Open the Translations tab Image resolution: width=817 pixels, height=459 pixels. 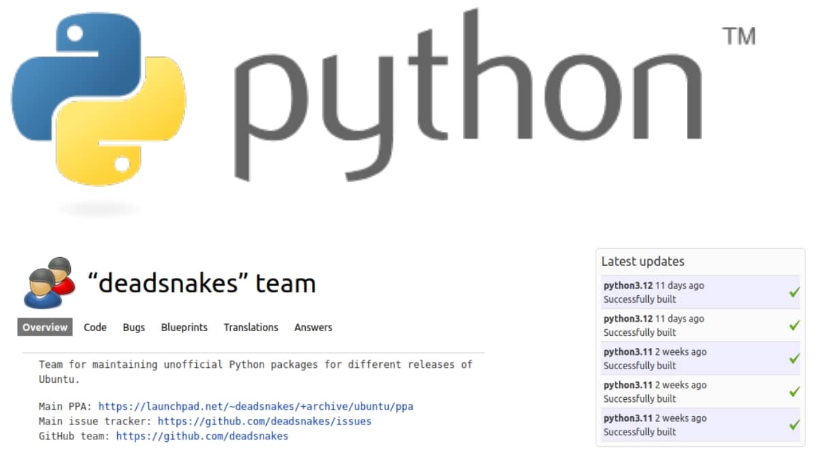tap(251, 327)
